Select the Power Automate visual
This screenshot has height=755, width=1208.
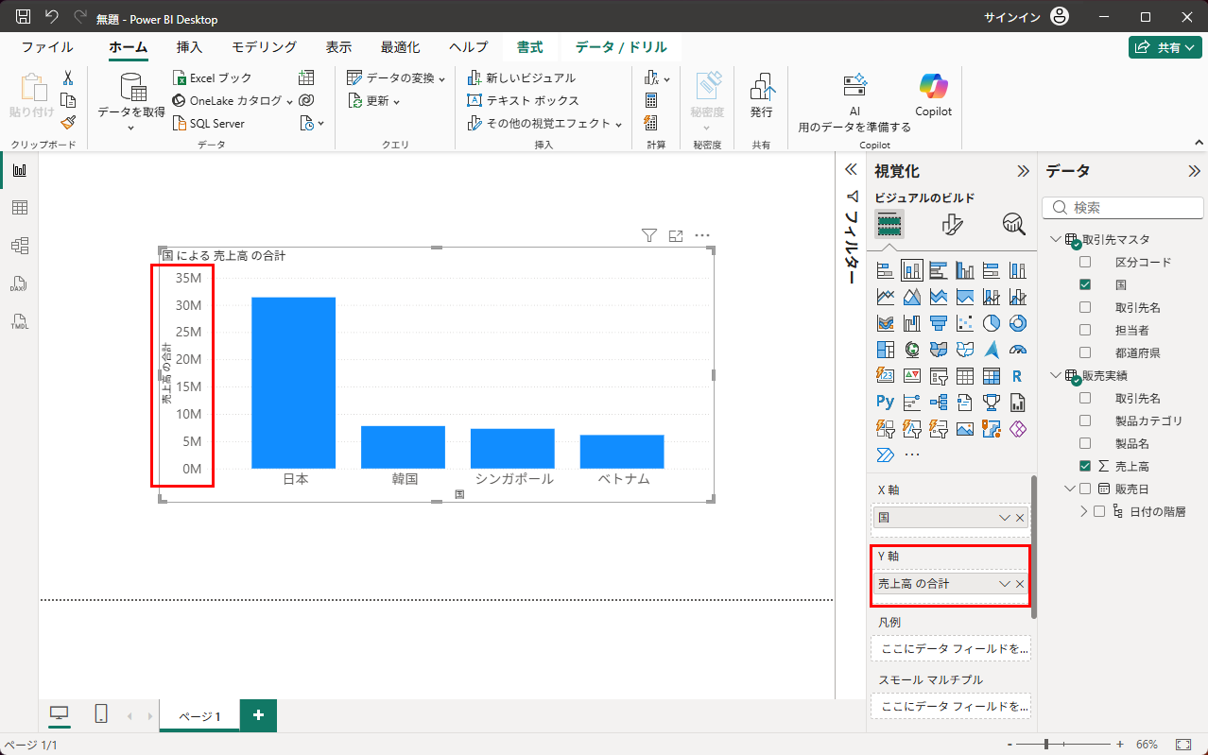pos(886,455)
